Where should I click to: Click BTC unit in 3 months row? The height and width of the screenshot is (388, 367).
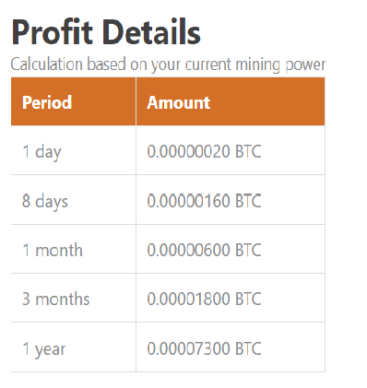248,299
